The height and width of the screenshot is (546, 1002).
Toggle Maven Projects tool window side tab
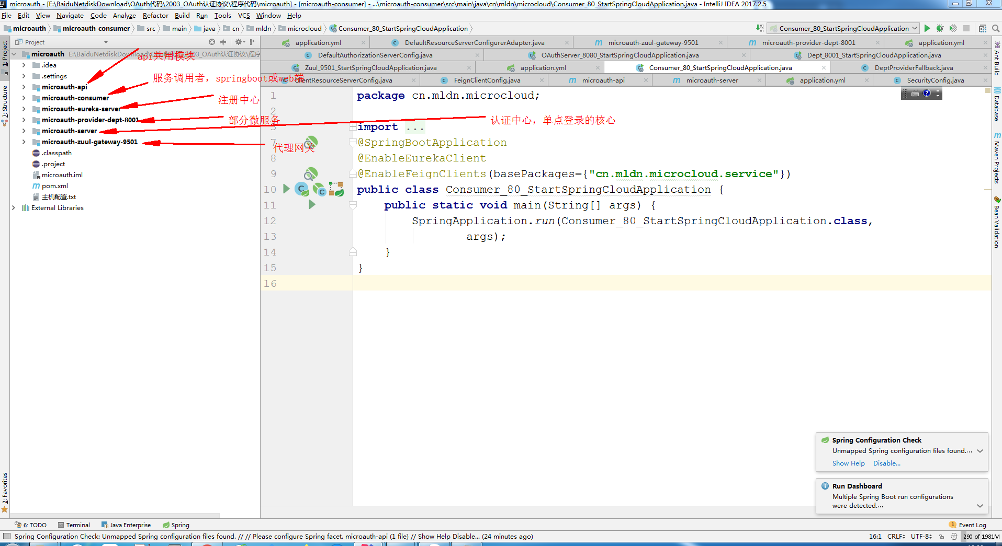point(997,159)
